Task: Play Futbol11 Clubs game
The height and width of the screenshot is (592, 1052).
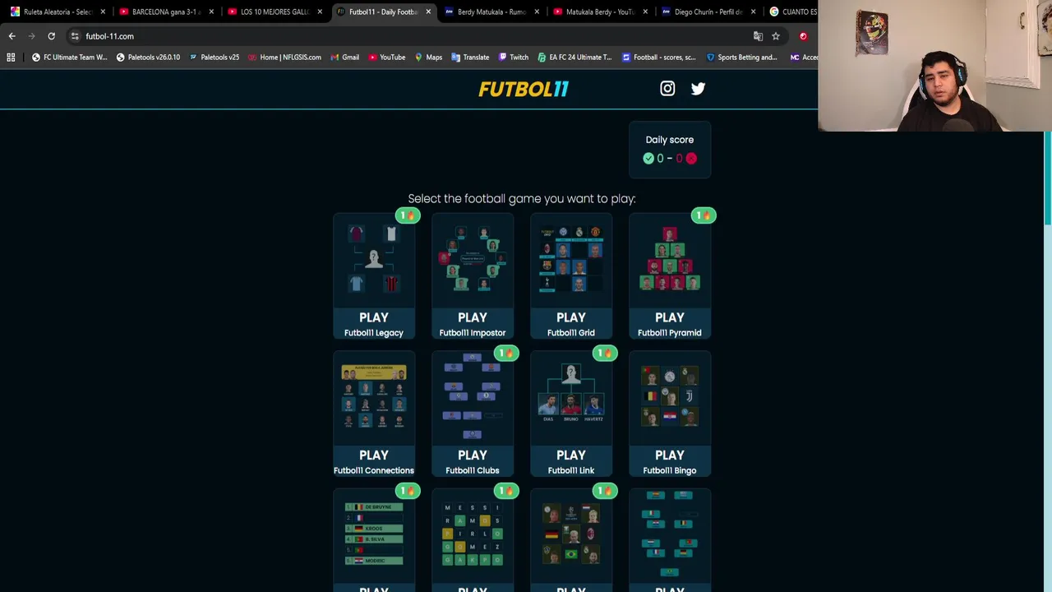Action: 473,462
